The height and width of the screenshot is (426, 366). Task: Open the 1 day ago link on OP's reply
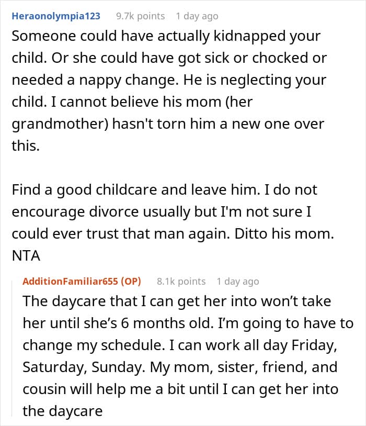(x=237, y=282)
